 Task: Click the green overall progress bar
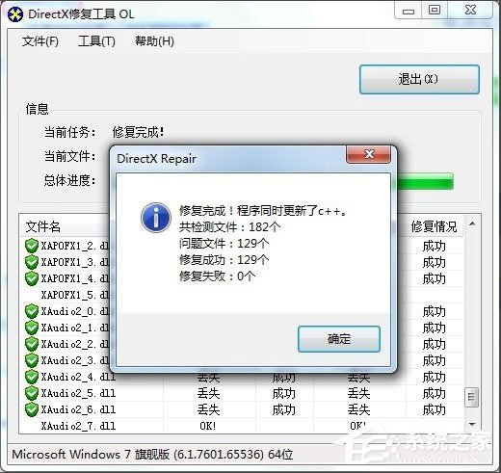425,181
